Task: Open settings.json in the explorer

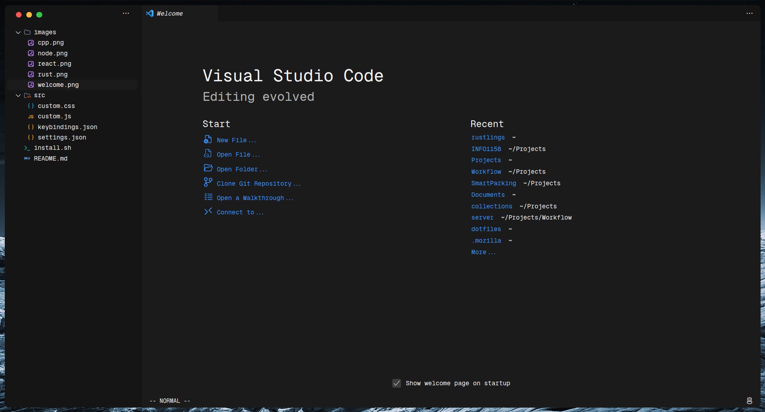Action: tap(72, 137)
